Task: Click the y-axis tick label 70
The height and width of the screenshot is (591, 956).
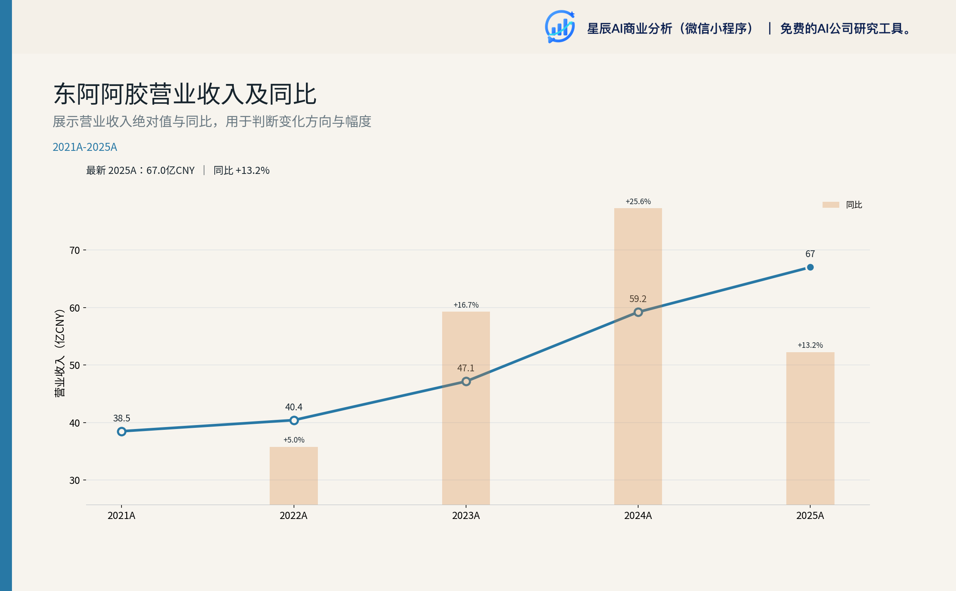Action: point(74,250)
